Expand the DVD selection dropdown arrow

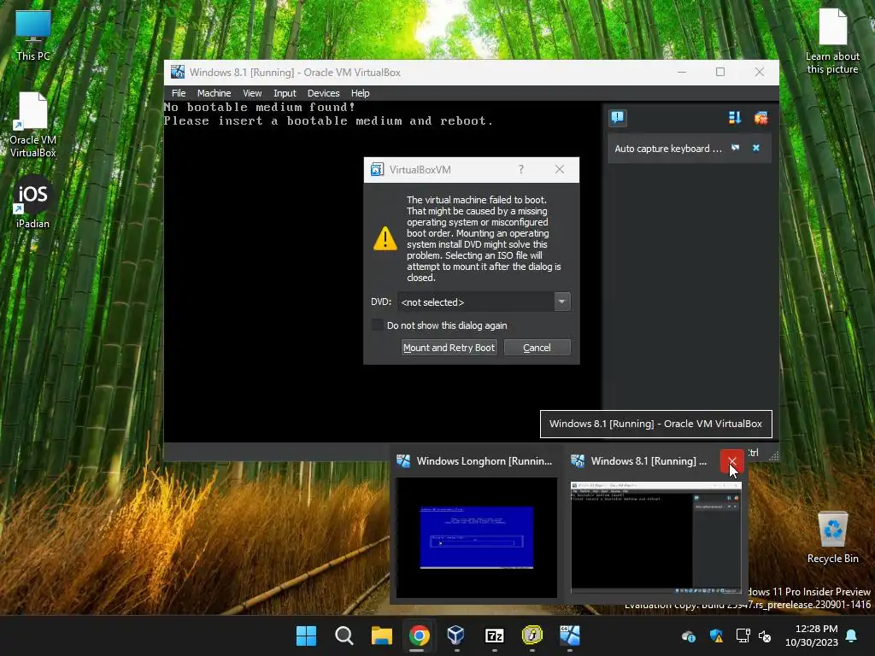(x=562, y=302)
